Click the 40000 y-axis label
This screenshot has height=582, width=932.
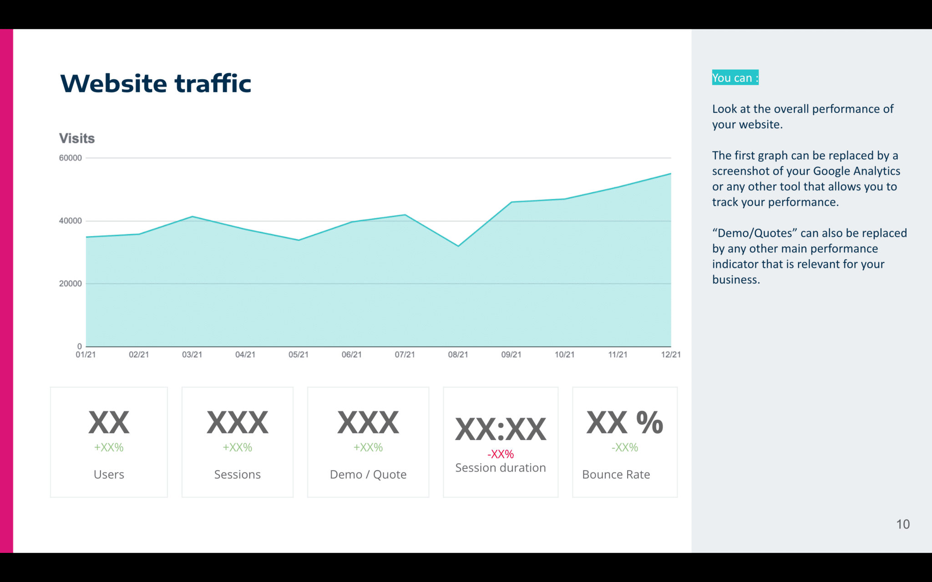(x=71, y=221)
